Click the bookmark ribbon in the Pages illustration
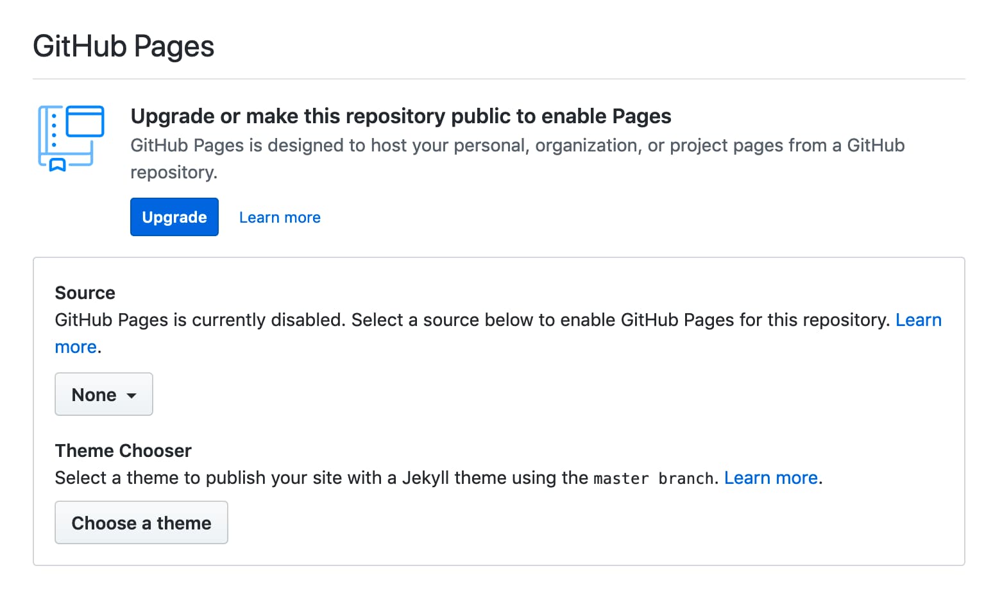The image size is (993, 593). (58, 165)
